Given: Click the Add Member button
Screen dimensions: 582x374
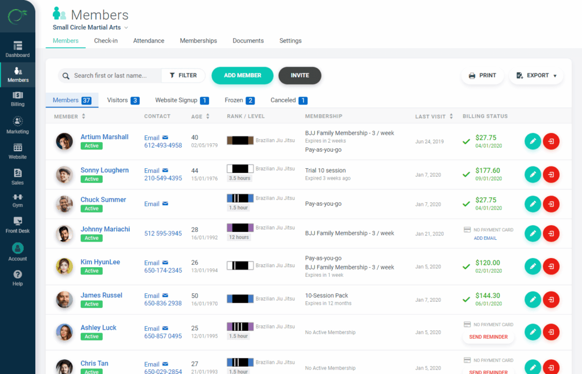Looking at the screenshot, I should [x=242, y=75].
